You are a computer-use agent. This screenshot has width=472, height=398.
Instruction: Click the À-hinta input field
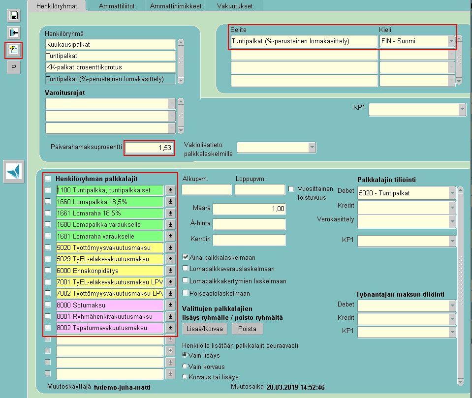point(249,224)
